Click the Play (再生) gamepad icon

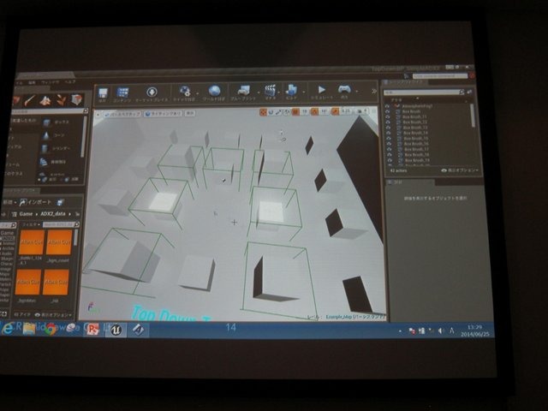(344, 89)
